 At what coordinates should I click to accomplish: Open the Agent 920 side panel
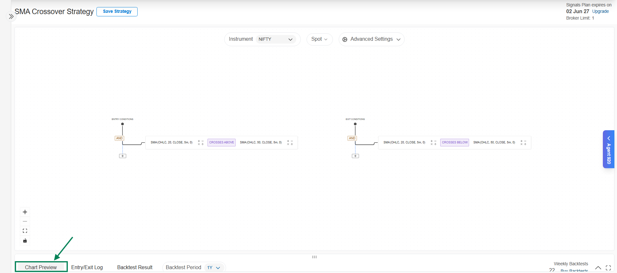click(x=608, y=149)
